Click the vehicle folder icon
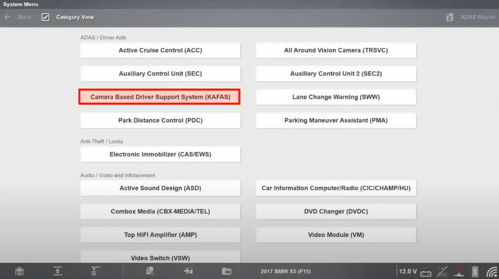Viewport: 499px width, 279px height. (226, 271)
